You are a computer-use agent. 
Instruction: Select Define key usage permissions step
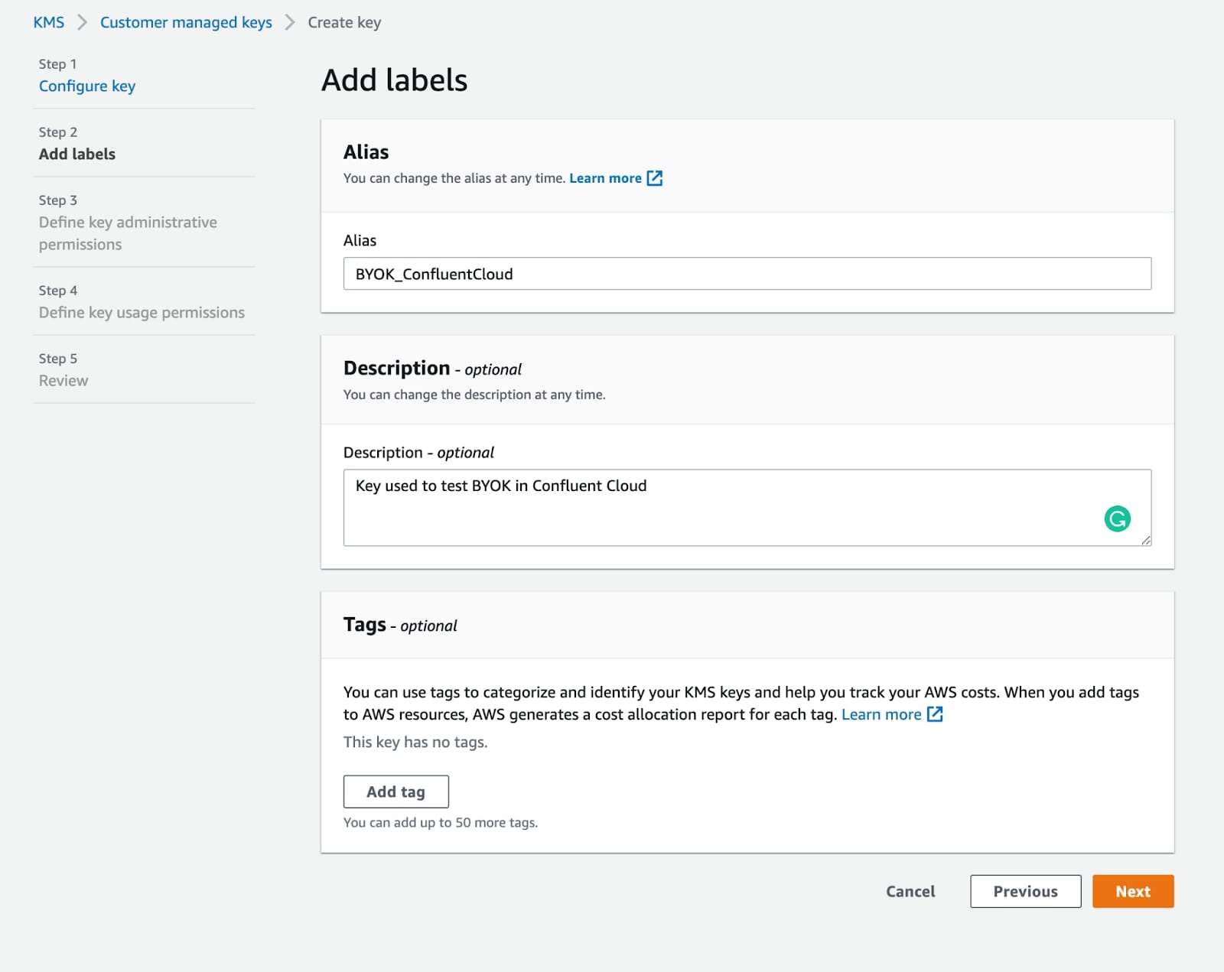(x=142, y=313)
